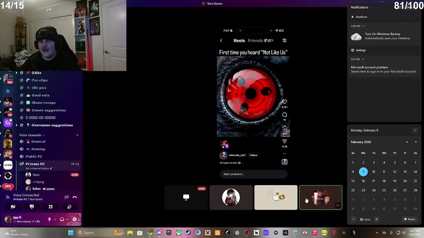Open the soundboard icon
This screenshot has width=424, height=238.
click(x=70, y=207)
